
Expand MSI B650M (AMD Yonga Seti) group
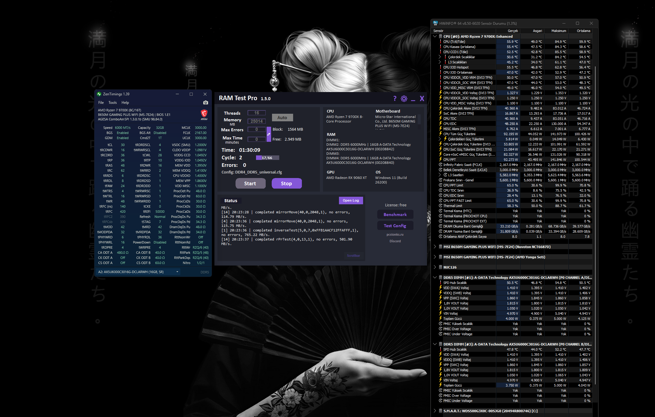click(x=435, y=257)
